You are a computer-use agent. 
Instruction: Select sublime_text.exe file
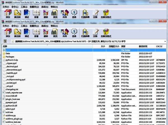click(x=84, y=122)
